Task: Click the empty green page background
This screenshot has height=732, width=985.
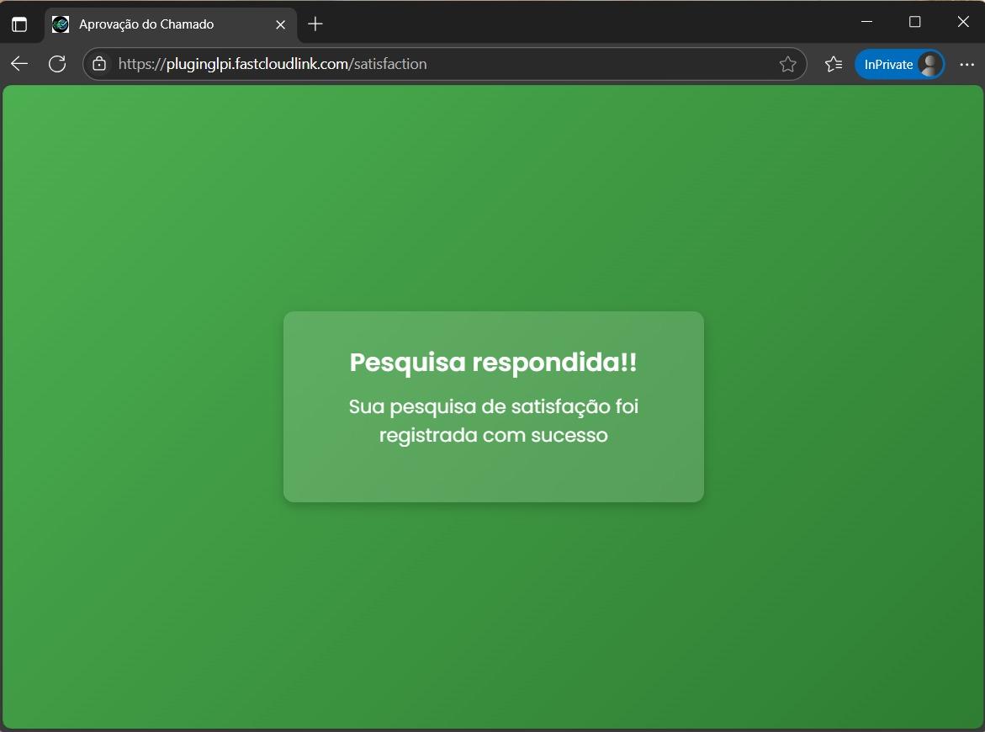Action: 168,589
